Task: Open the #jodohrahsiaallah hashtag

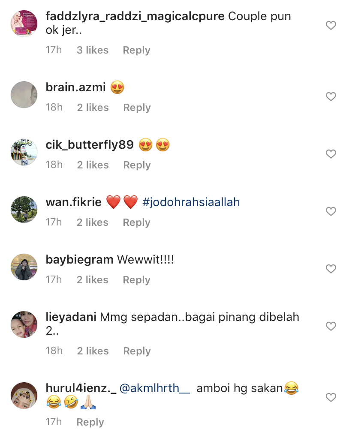Action: [191, 202]
